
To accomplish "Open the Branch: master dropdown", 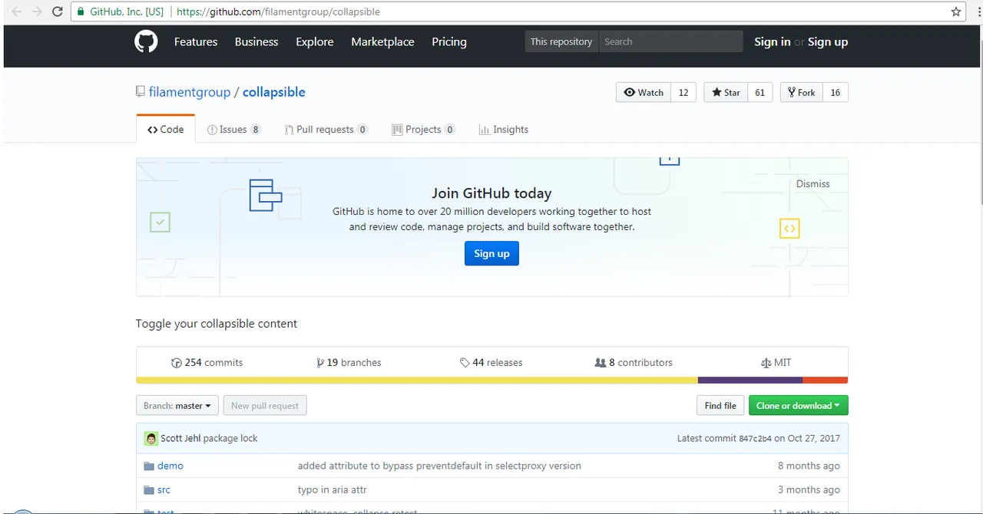I will coord(177,405).
